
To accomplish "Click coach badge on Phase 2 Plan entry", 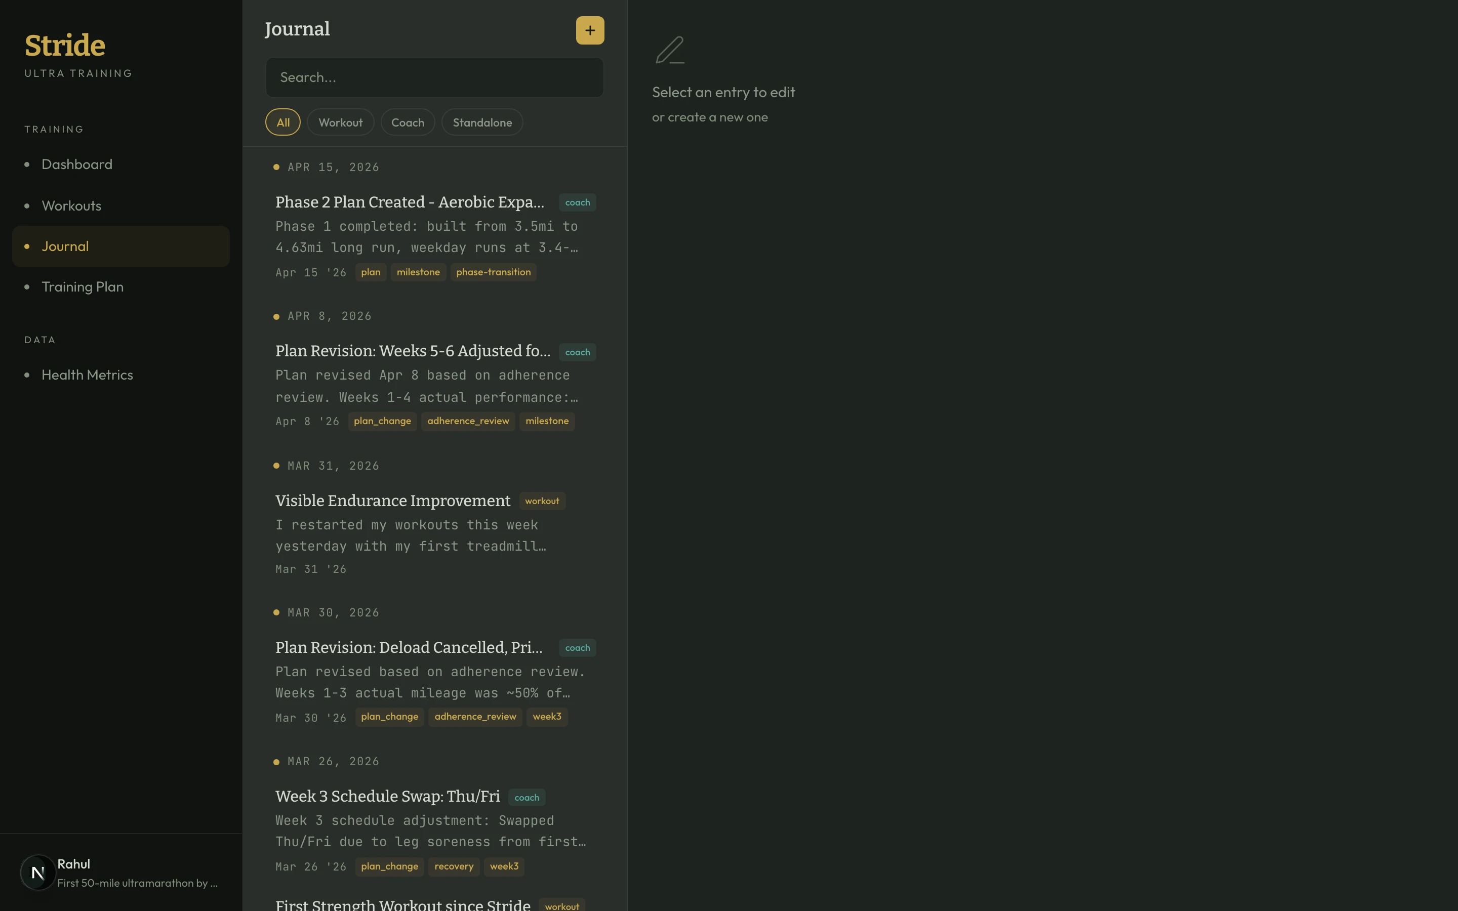I will tap(577, 202).
